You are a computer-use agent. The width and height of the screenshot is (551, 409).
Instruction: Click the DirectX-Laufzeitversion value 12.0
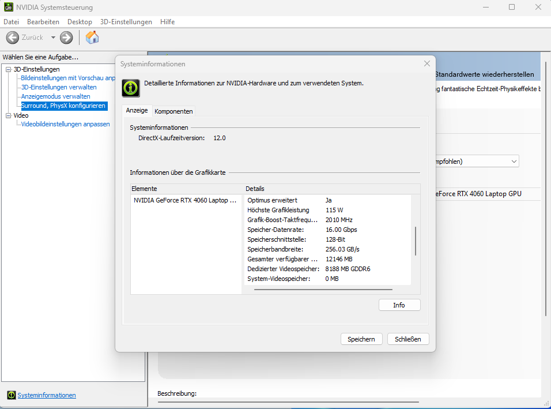pyautogui.click(x=220, y=138)
